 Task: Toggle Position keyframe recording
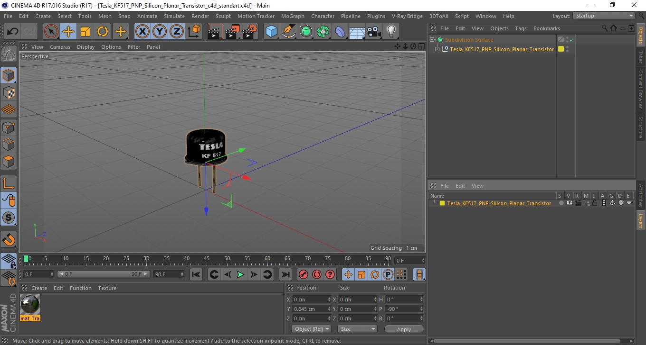click(x=348, y=274)
